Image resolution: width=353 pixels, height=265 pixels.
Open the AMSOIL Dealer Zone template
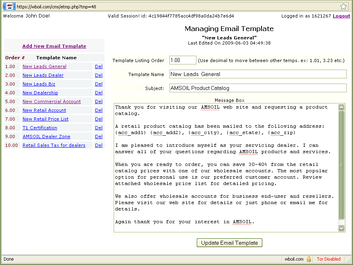click(47, 137)
